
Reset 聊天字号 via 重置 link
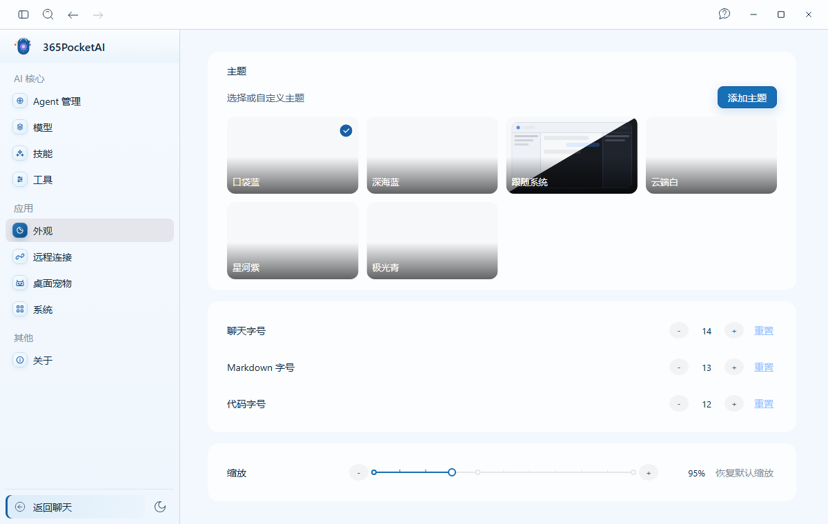pyautogui.click(x=764, y=331)
